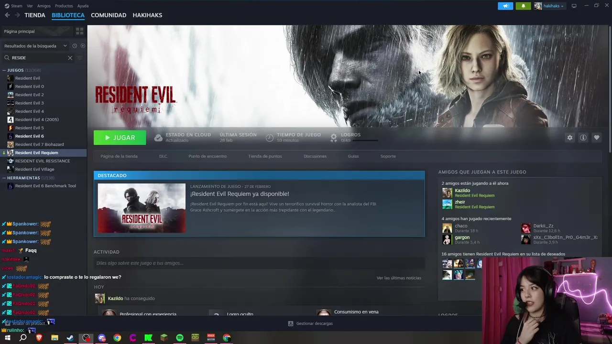Switch library to grid collections view
Viewport: 612px width, 344px height.
[x=79, y=31]
